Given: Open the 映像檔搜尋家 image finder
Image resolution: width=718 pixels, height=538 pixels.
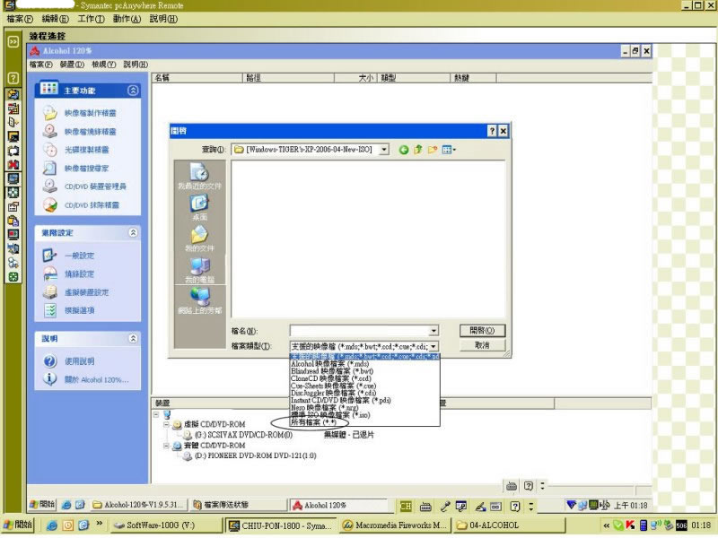Looking at the screenshot, I should [x=86, y=169].
